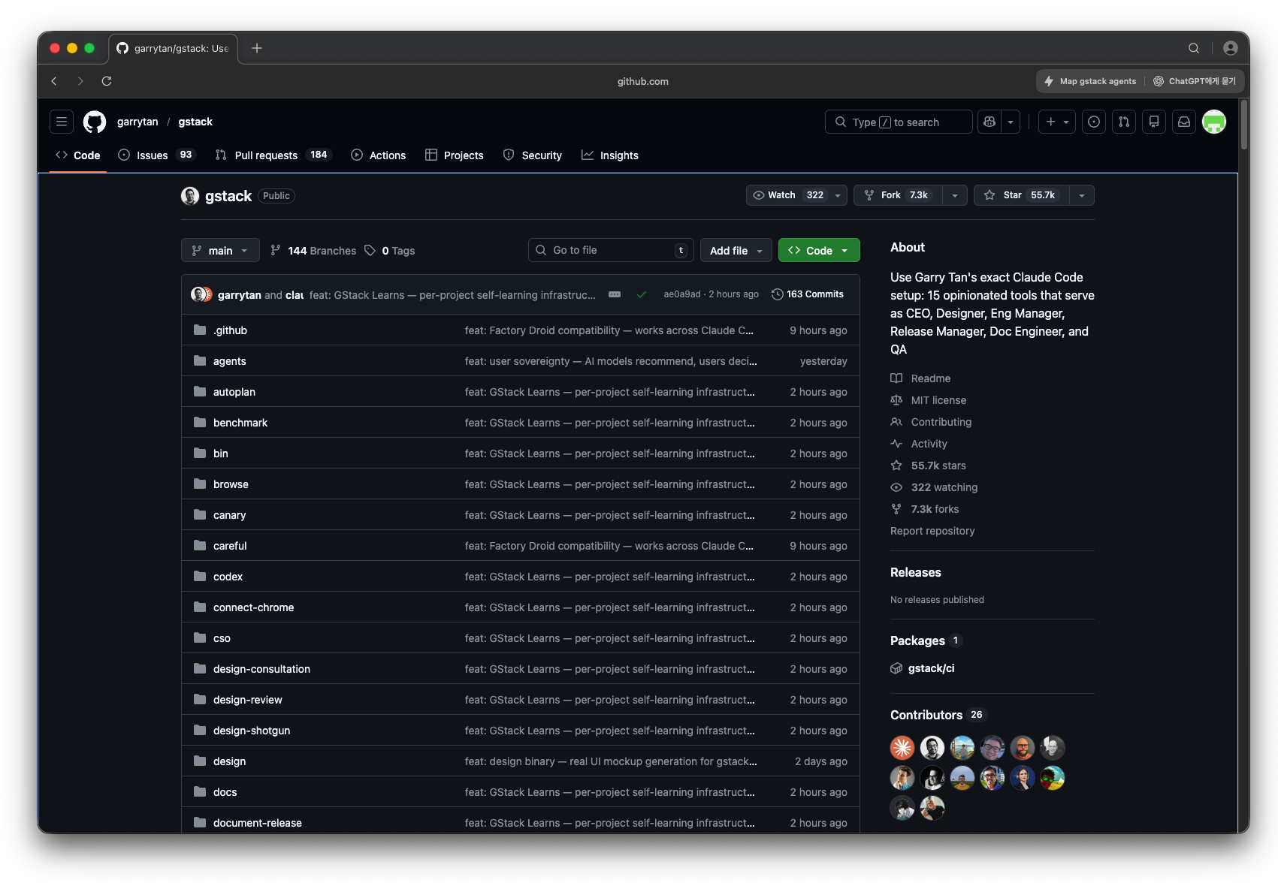This screenshot has width=1278, height=889.
Task: Open your issues icon in header
Action: click(1094, 122)
